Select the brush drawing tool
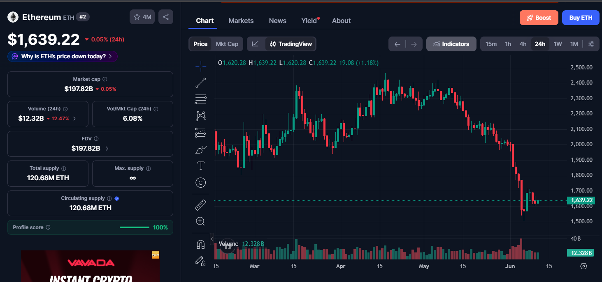602x282 pixels. point(201,149)
